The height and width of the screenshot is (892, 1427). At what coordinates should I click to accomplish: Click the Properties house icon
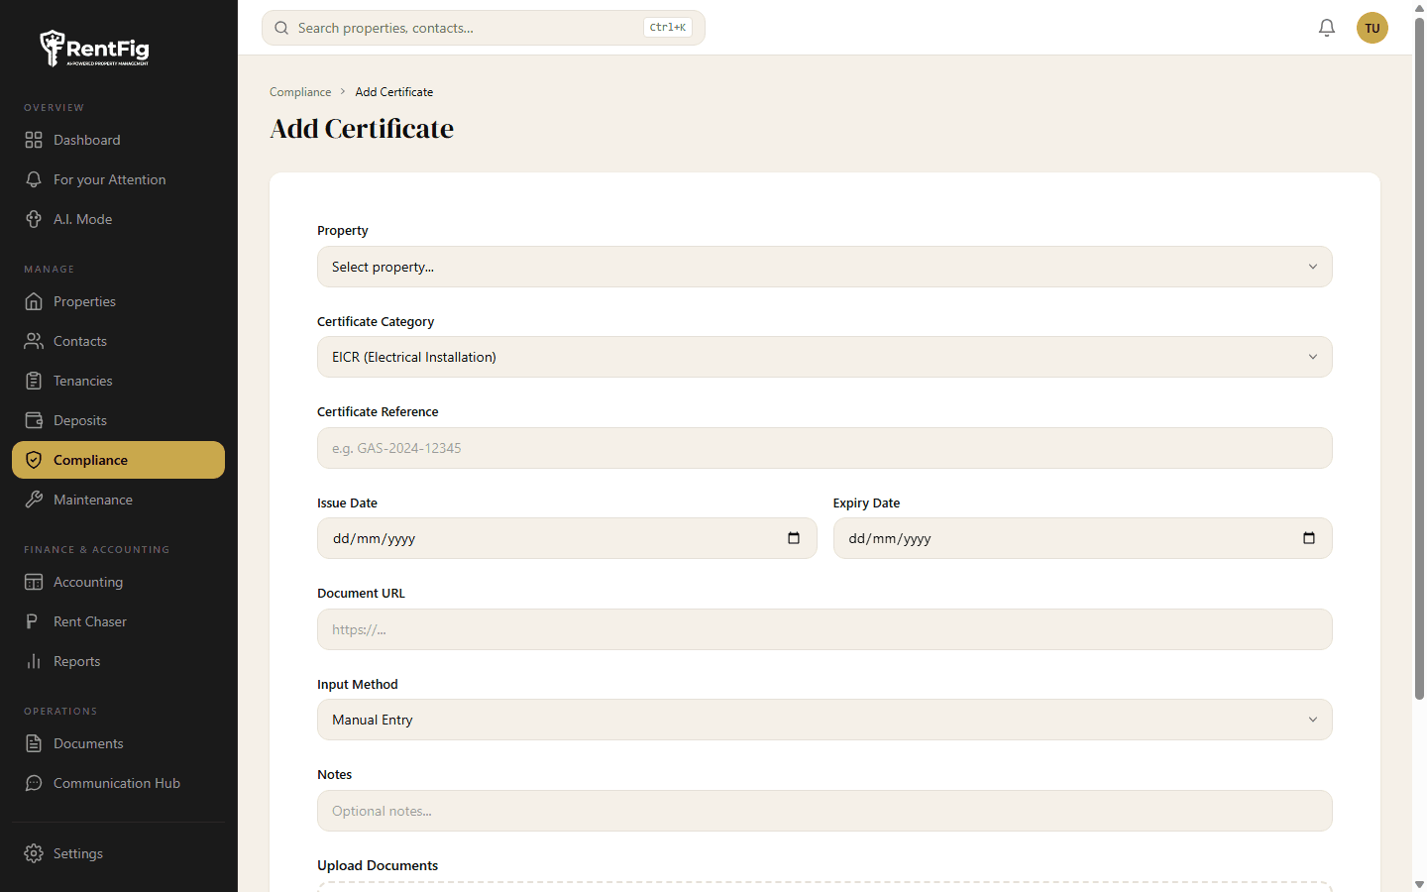point(34,301)
